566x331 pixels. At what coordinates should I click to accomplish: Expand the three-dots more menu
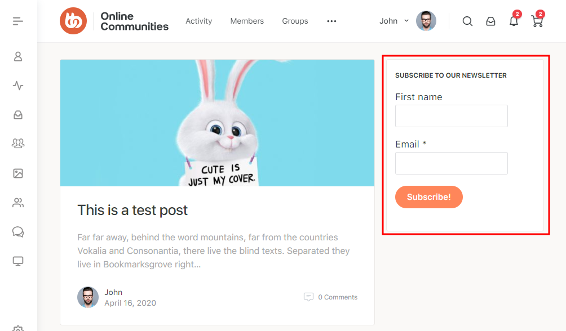click(331, 21)
